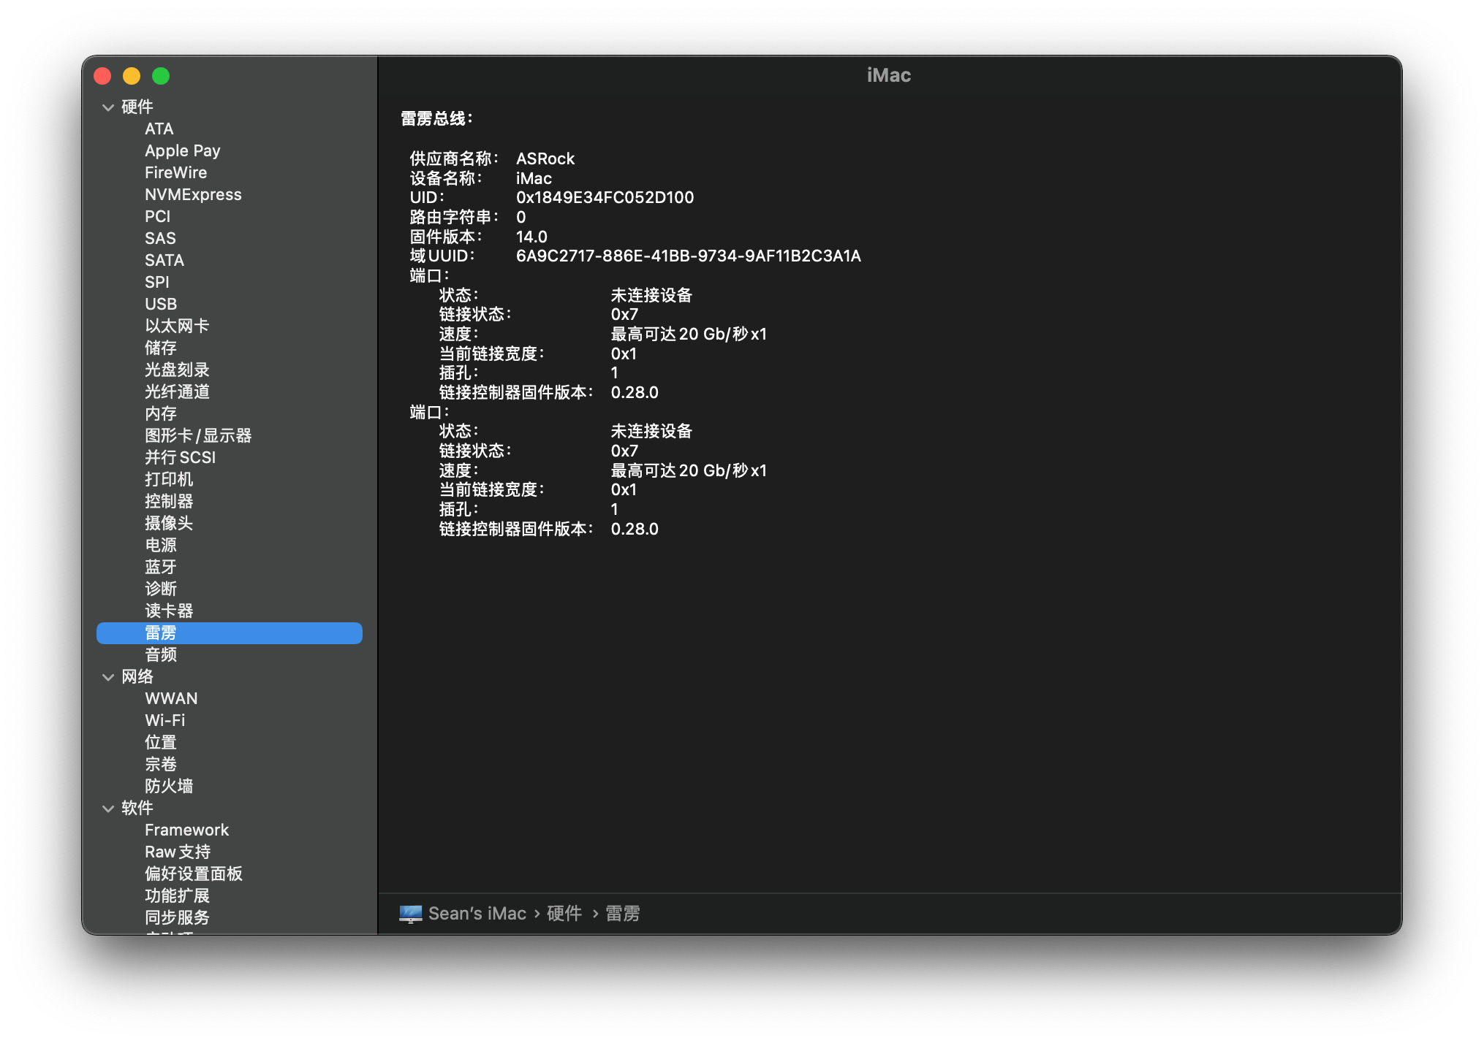Open the 蓝牙 hardware section

(x=161, y=567)
